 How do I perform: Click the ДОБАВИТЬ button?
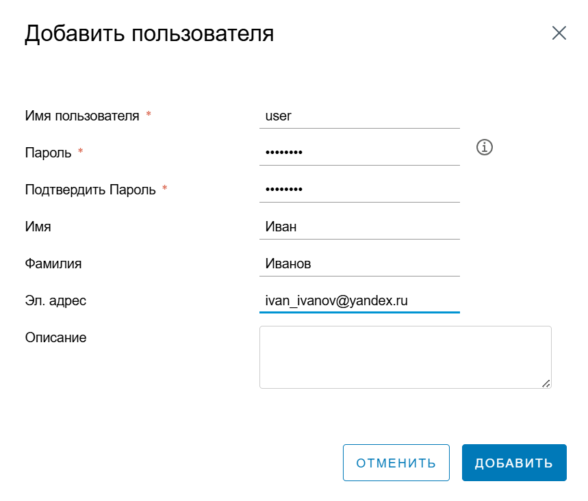514,463
